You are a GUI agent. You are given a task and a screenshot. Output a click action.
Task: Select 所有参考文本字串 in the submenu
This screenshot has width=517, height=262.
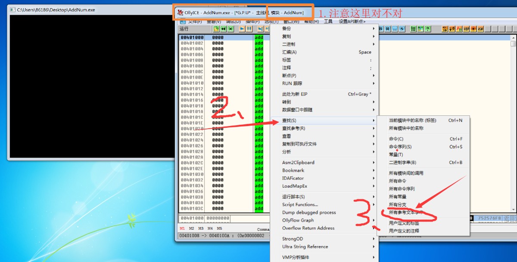424,213
